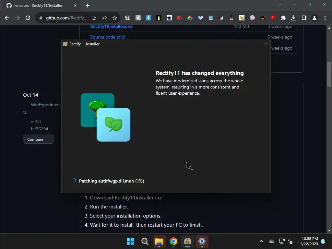Viewport: 332px width, 249px height.
Task: Show hidden system tray icons
Action: (x=261, y=241)
